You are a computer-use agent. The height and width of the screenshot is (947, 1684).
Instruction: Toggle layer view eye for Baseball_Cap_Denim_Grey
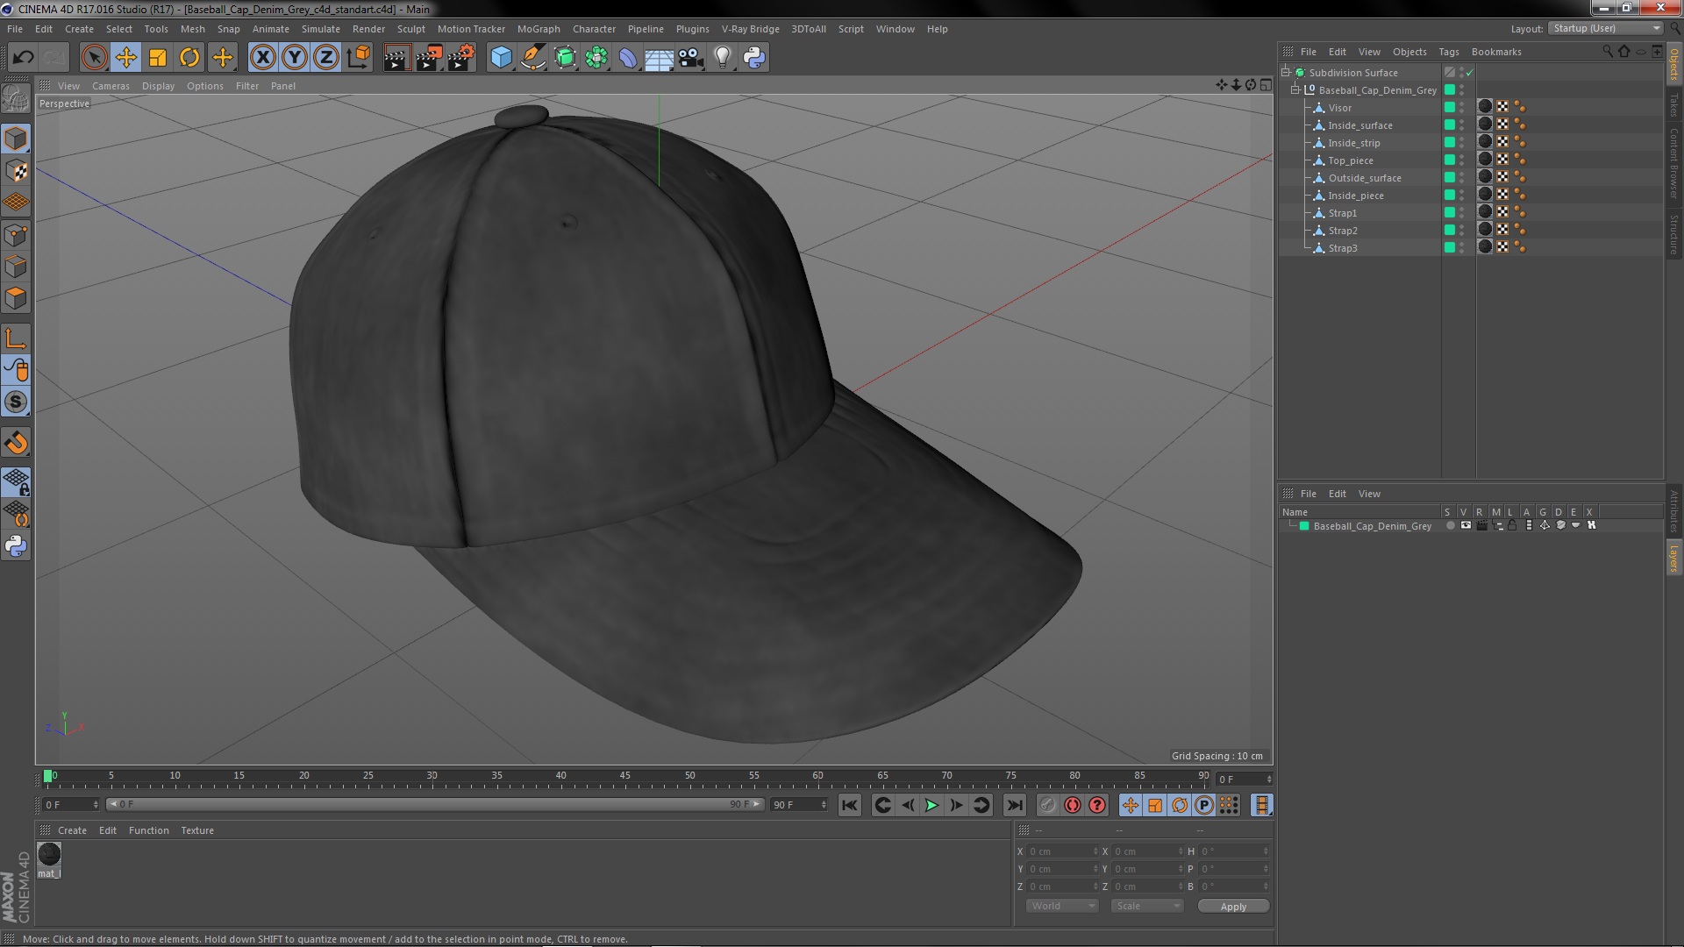tap(1466, 526)
